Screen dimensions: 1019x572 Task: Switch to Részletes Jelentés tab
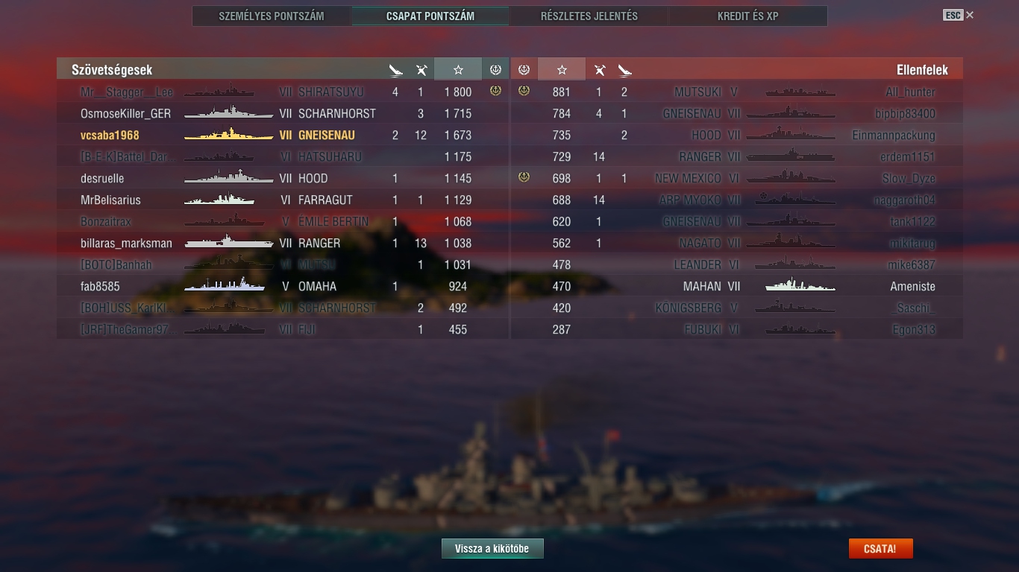click(589, 16)
